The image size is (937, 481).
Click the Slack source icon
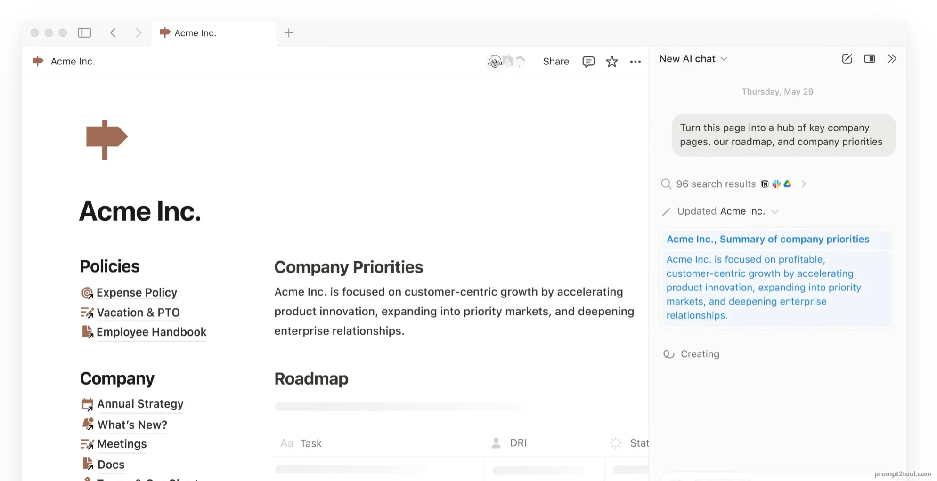pyautogui.click(x=776, y=184)
